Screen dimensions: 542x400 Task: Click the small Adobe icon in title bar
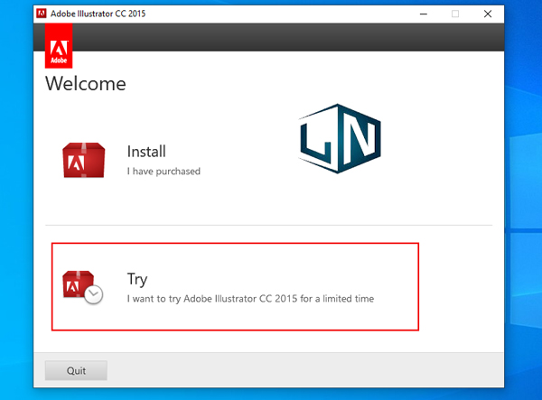pos(42,14)
